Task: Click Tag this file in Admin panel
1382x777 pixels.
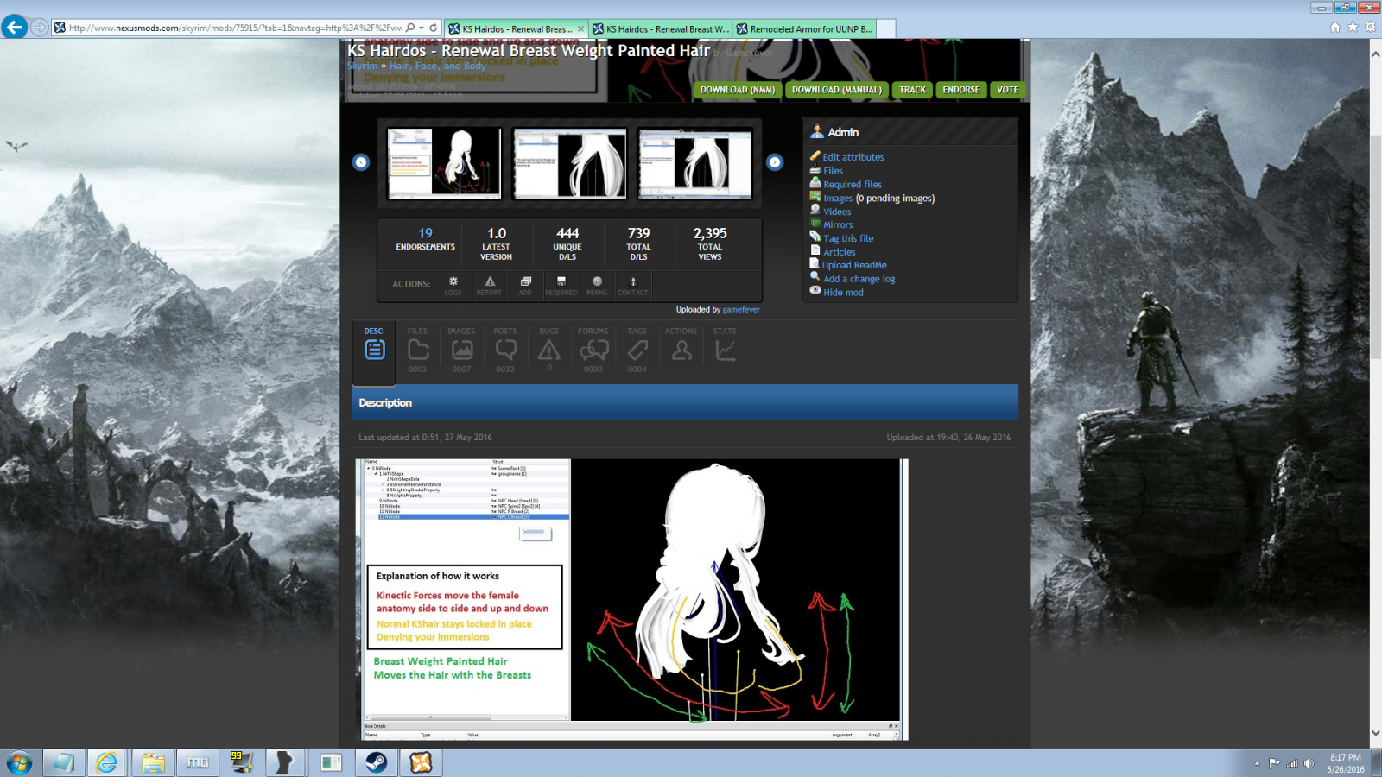Action: point(848,238)
